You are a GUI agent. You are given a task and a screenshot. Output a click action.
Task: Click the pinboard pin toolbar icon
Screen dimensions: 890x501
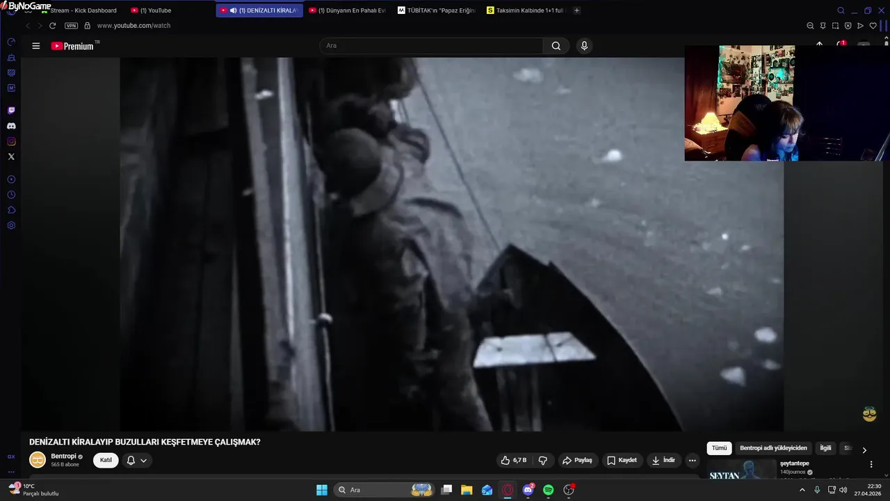coord(823,26)
